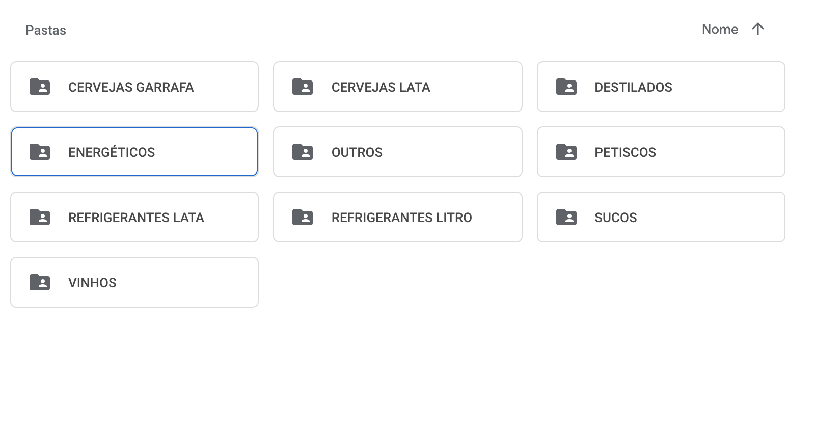Select the REFRIGERANTES LITRO folder
Viewport: 815px width, 432px height.
click(x=398, y=217)
